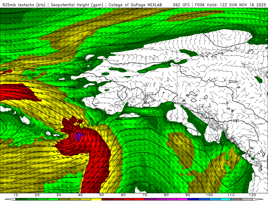Click the light gray 115-120 kt legend swatch

click(247, 199)
